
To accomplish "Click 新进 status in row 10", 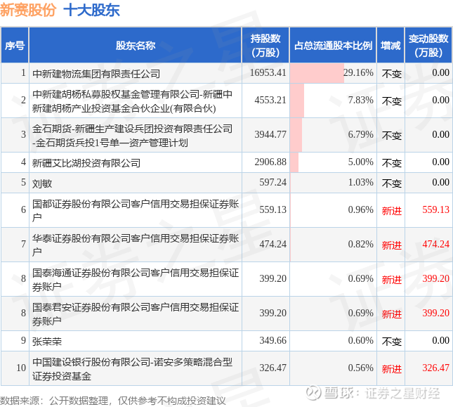I will 391,369.
